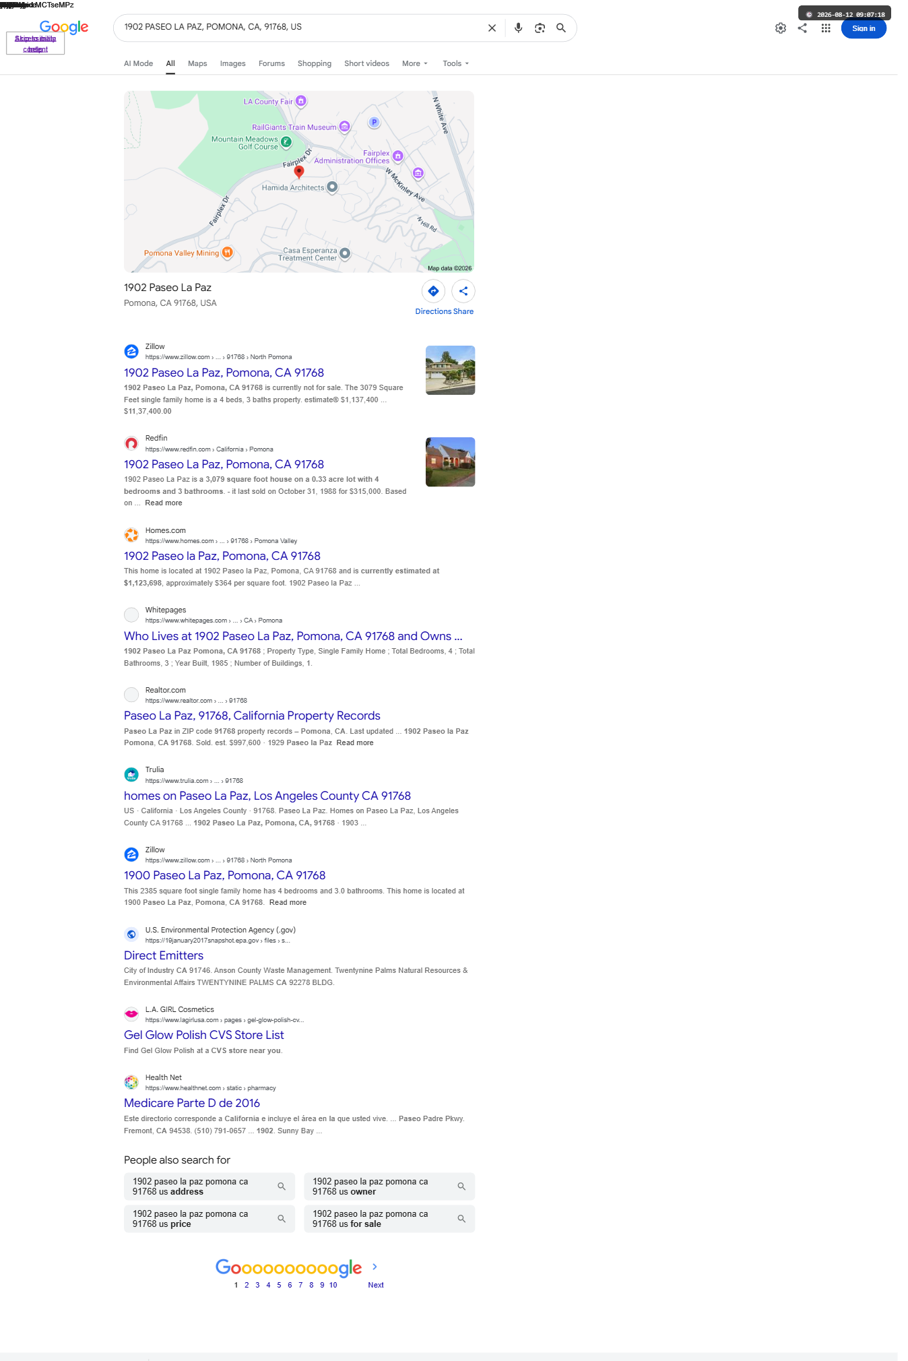Open Gel Glow Polish CVS Store List result
The width and height of the screenshot is (908, 1361).
point(204,1035)
